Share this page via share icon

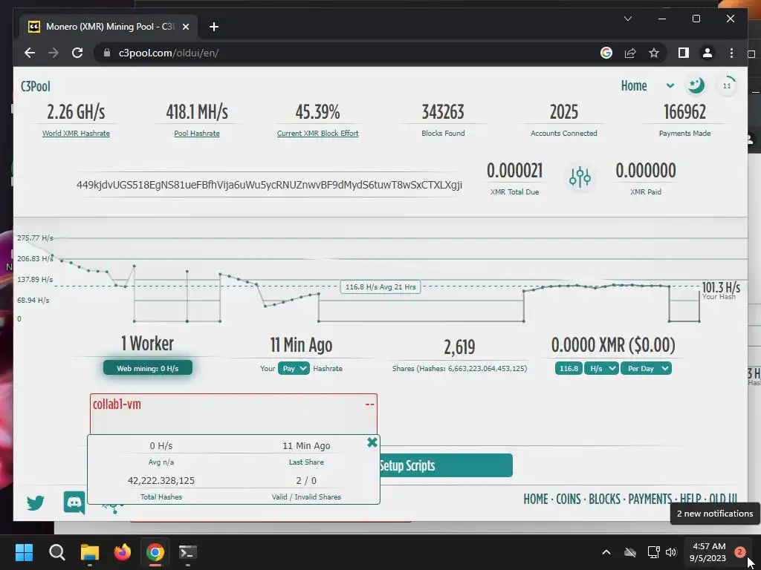pyautogui.click(x=630, y=53)
